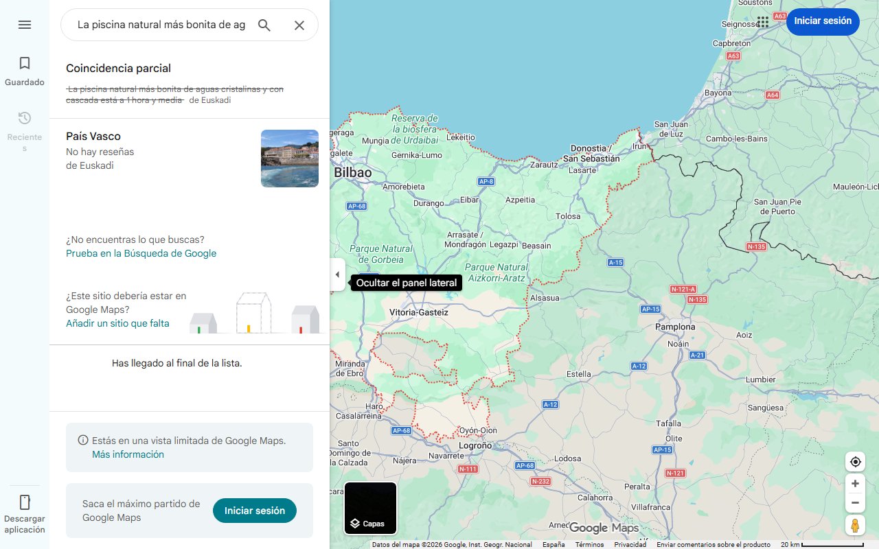Zoom in with the plus icon

click(855, 483)
